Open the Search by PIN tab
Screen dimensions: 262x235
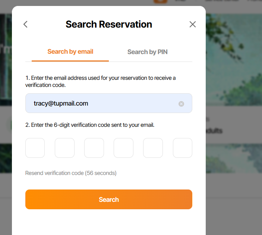(147, 52)
